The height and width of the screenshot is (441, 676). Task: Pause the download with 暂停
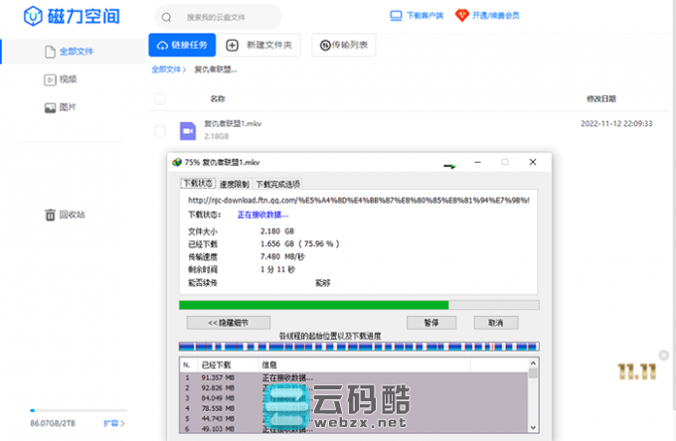tap(430, 323)
